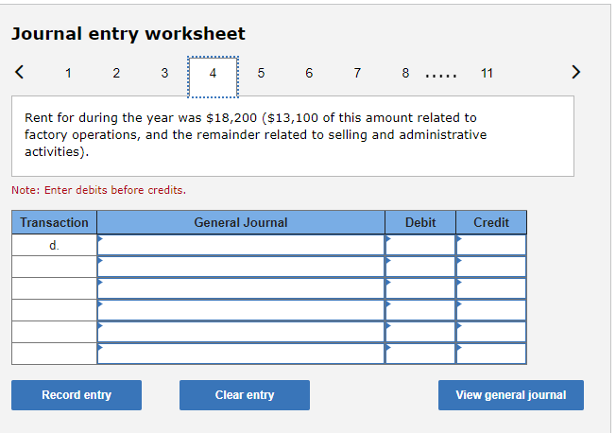Click the third row Debit field
The image size is (616, 433).
coord(420,288)
